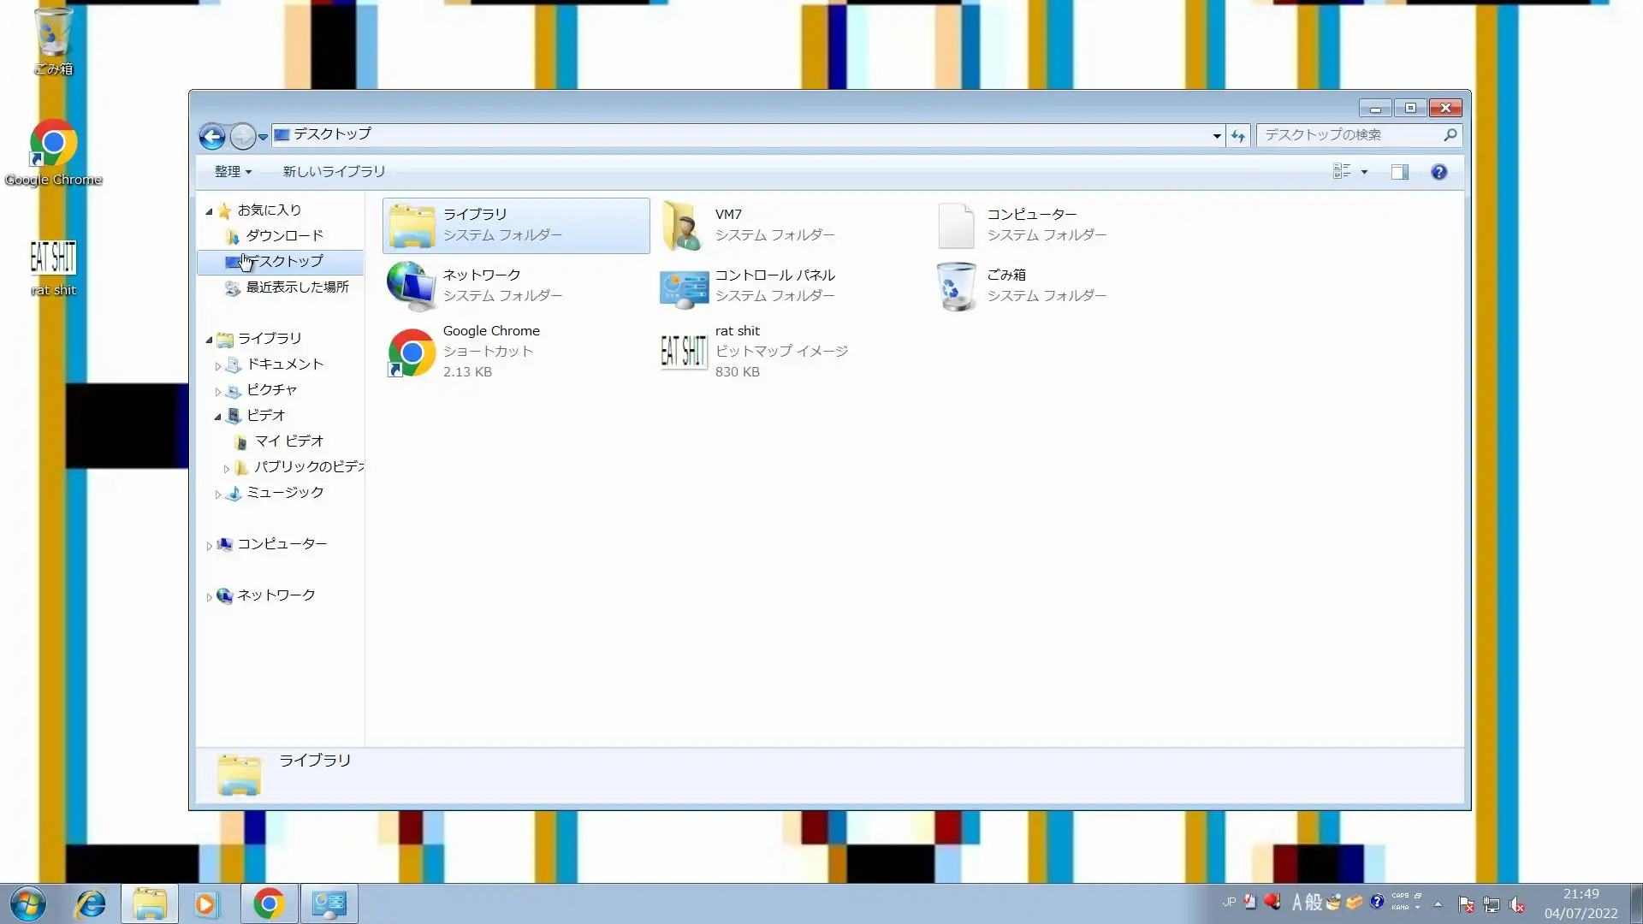Select 最近表示した場所 in navigation pane
This screenshot has width=1643, height=924.
click(297, 287)
